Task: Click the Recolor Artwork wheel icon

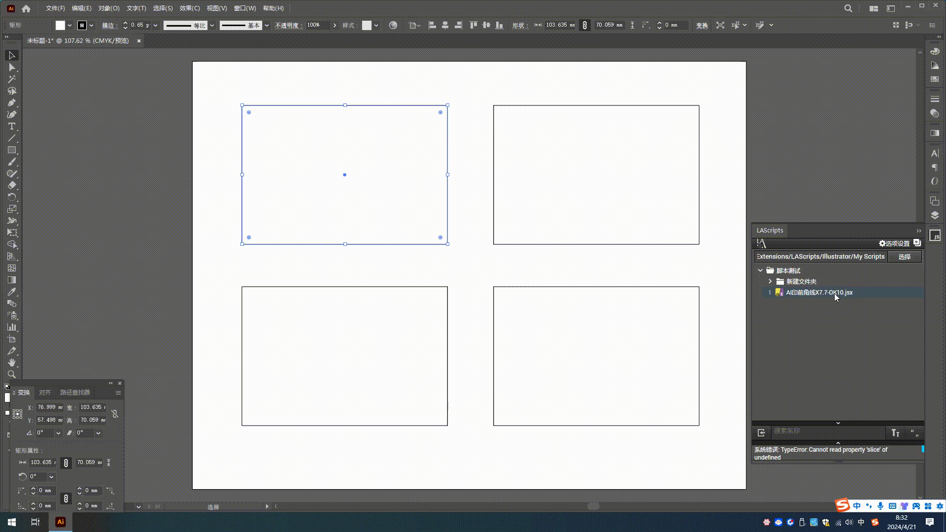Action: click(393, 25)
